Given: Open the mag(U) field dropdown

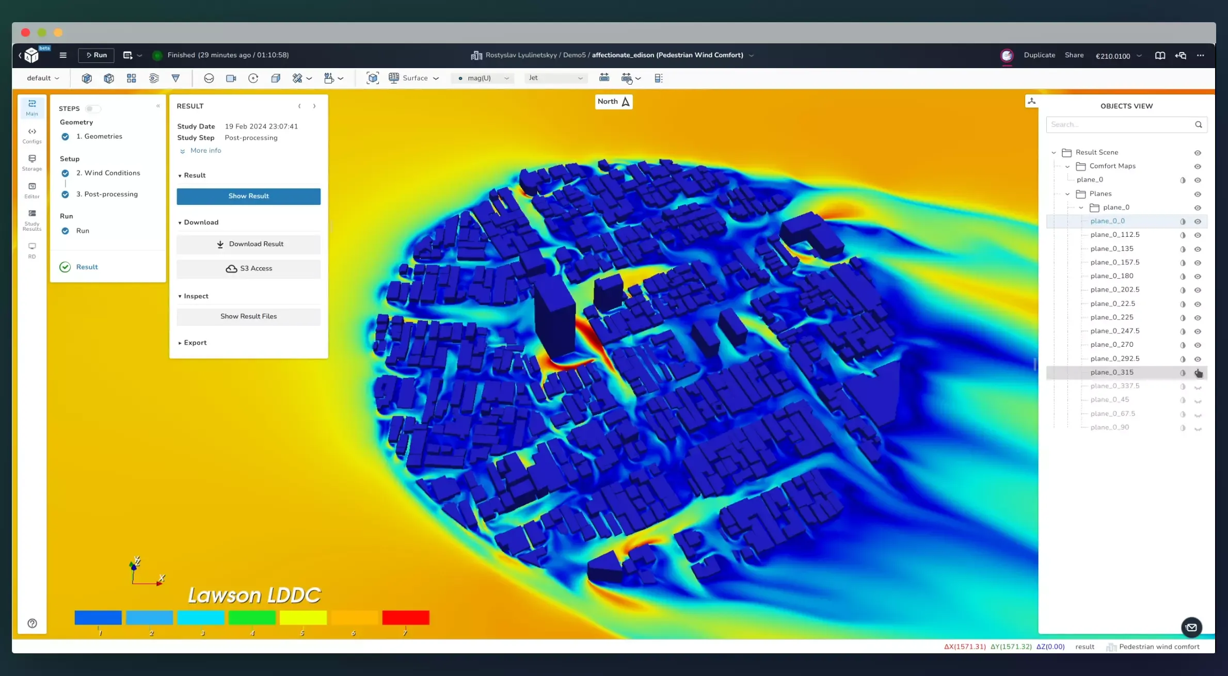Looking at the screenshot, I should click(482, 78).
